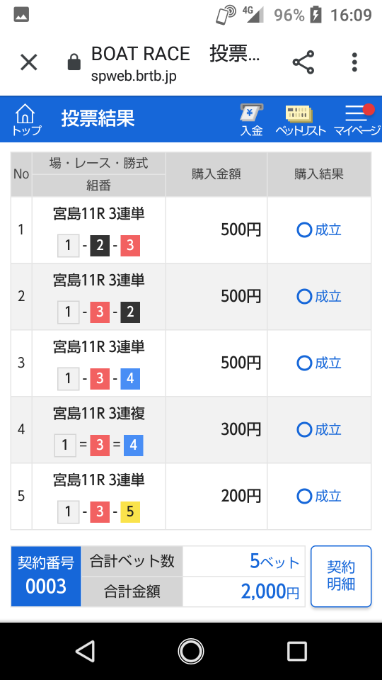382x680 pixels.
Task: Open the マイページ hamburger menu
Action: click(357, 120)
